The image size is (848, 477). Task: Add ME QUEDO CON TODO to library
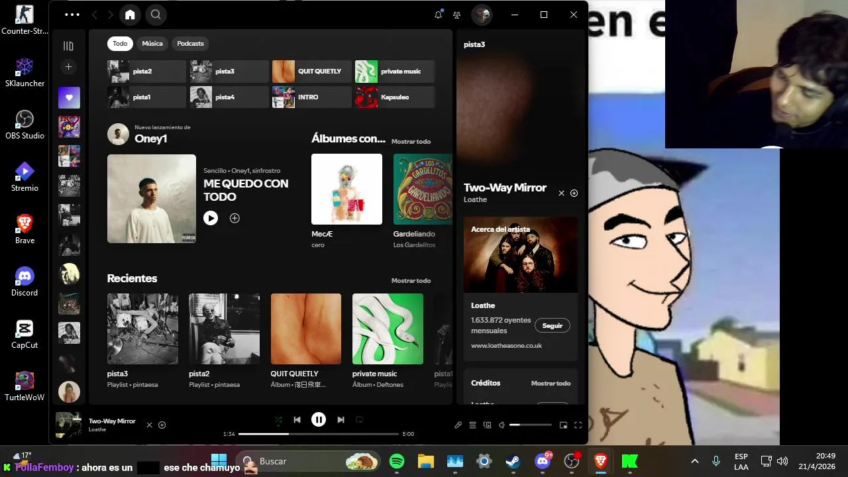[235, 218]
